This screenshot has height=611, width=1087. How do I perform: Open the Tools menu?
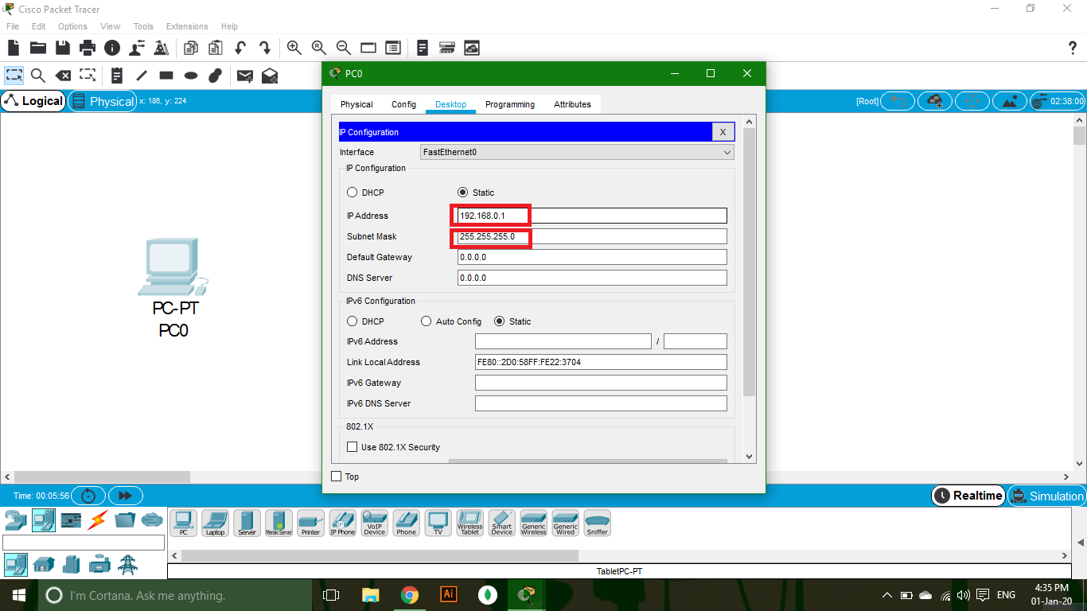[143, 26]
